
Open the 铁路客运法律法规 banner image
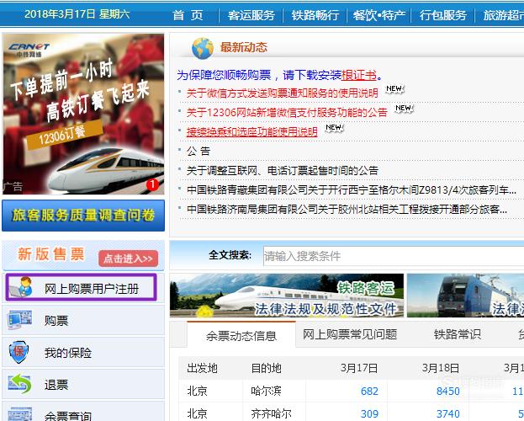click(287, 296)
